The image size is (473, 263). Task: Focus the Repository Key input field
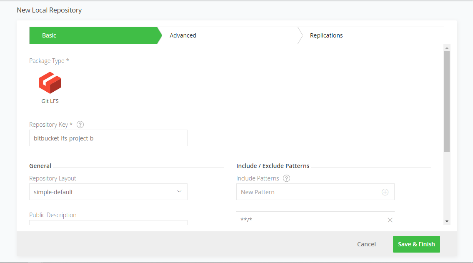108,138
